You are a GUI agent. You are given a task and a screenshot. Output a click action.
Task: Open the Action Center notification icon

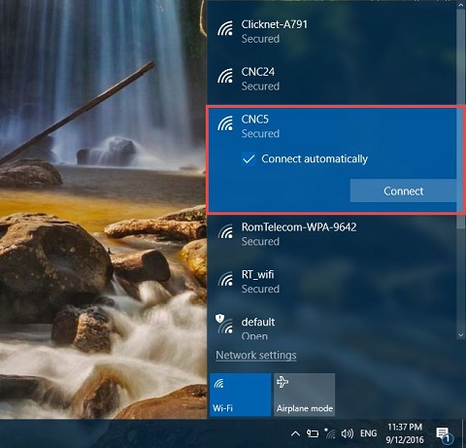(x=444, y=434)
